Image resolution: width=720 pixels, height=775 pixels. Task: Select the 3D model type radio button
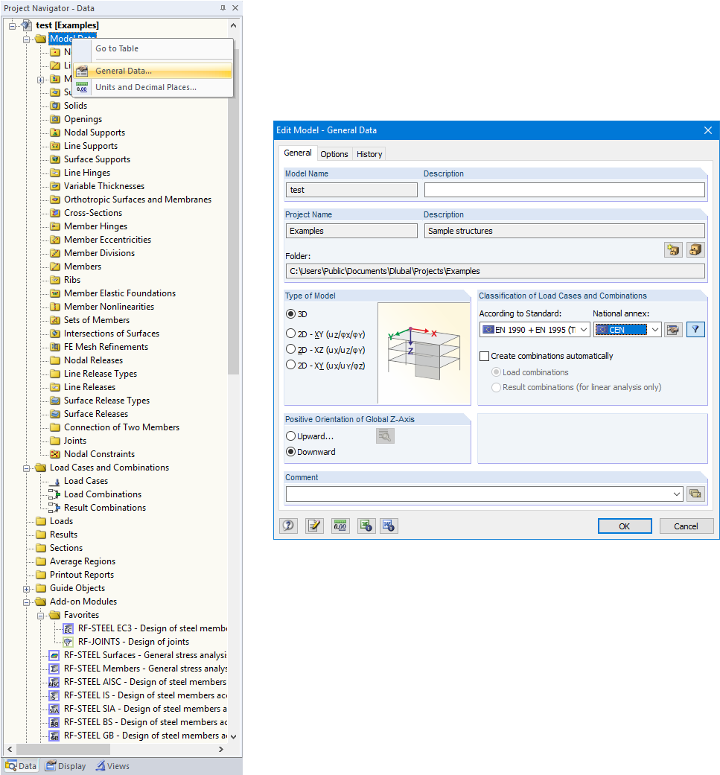coord(290,313)
